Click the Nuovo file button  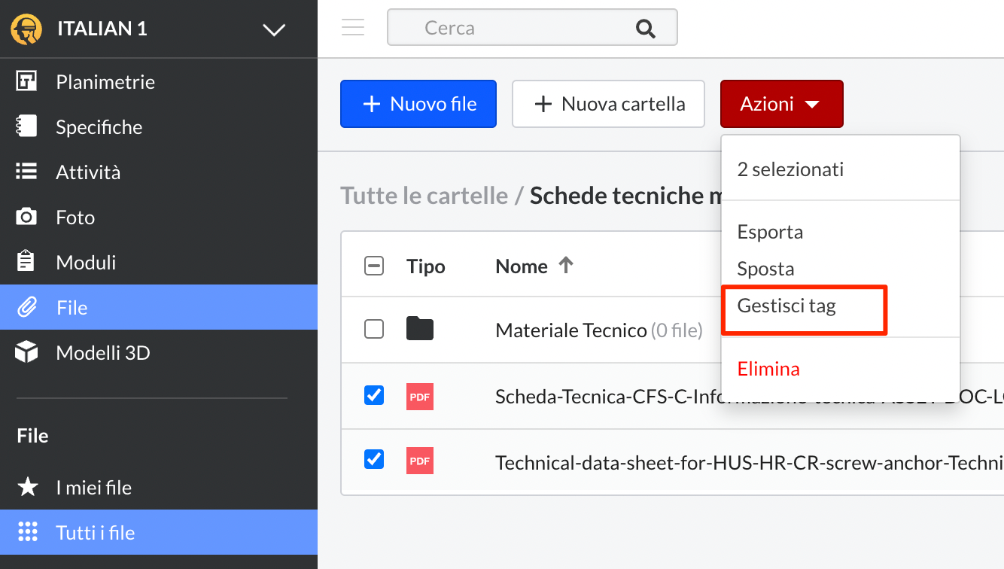click(418, 104)
